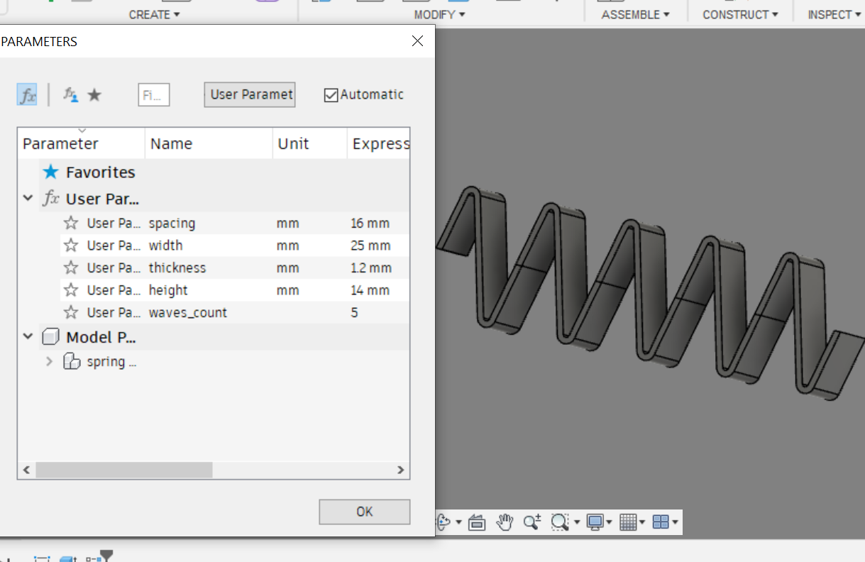Click the mm unit cell for spacing

(x=288, y=223)
